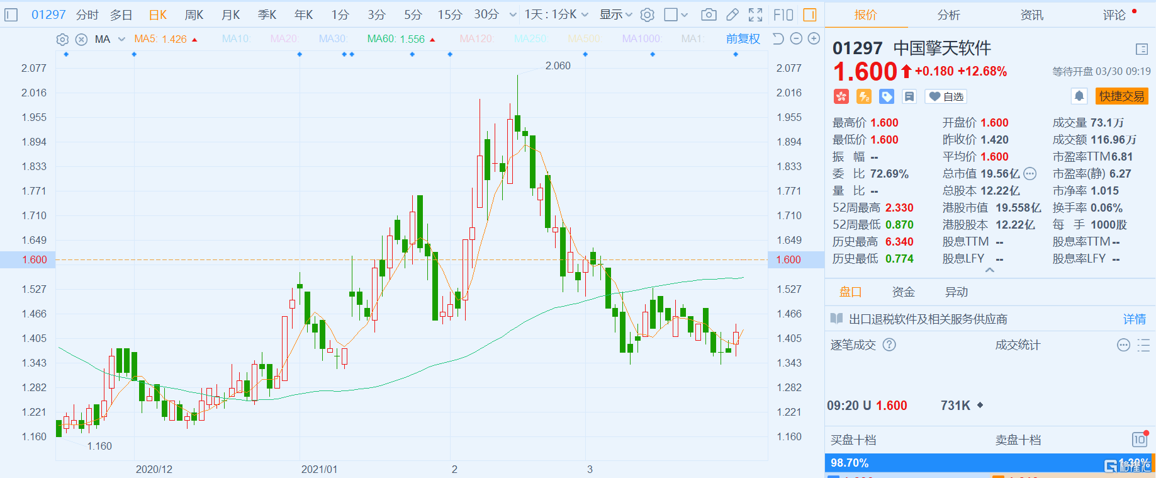
Task: Click the 快捷交易 quick trade button
Action: click(1121, 96)
